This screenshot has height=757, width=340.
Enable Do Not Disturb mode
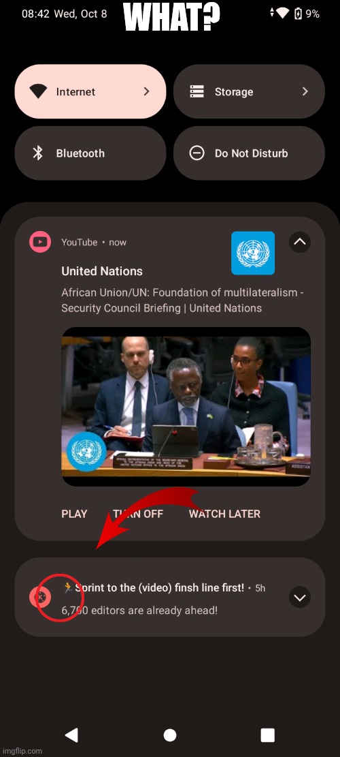click(x=249, y=153)
